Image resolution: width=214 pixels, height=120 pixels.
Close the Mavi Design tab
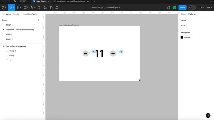(x=48, y=1)
